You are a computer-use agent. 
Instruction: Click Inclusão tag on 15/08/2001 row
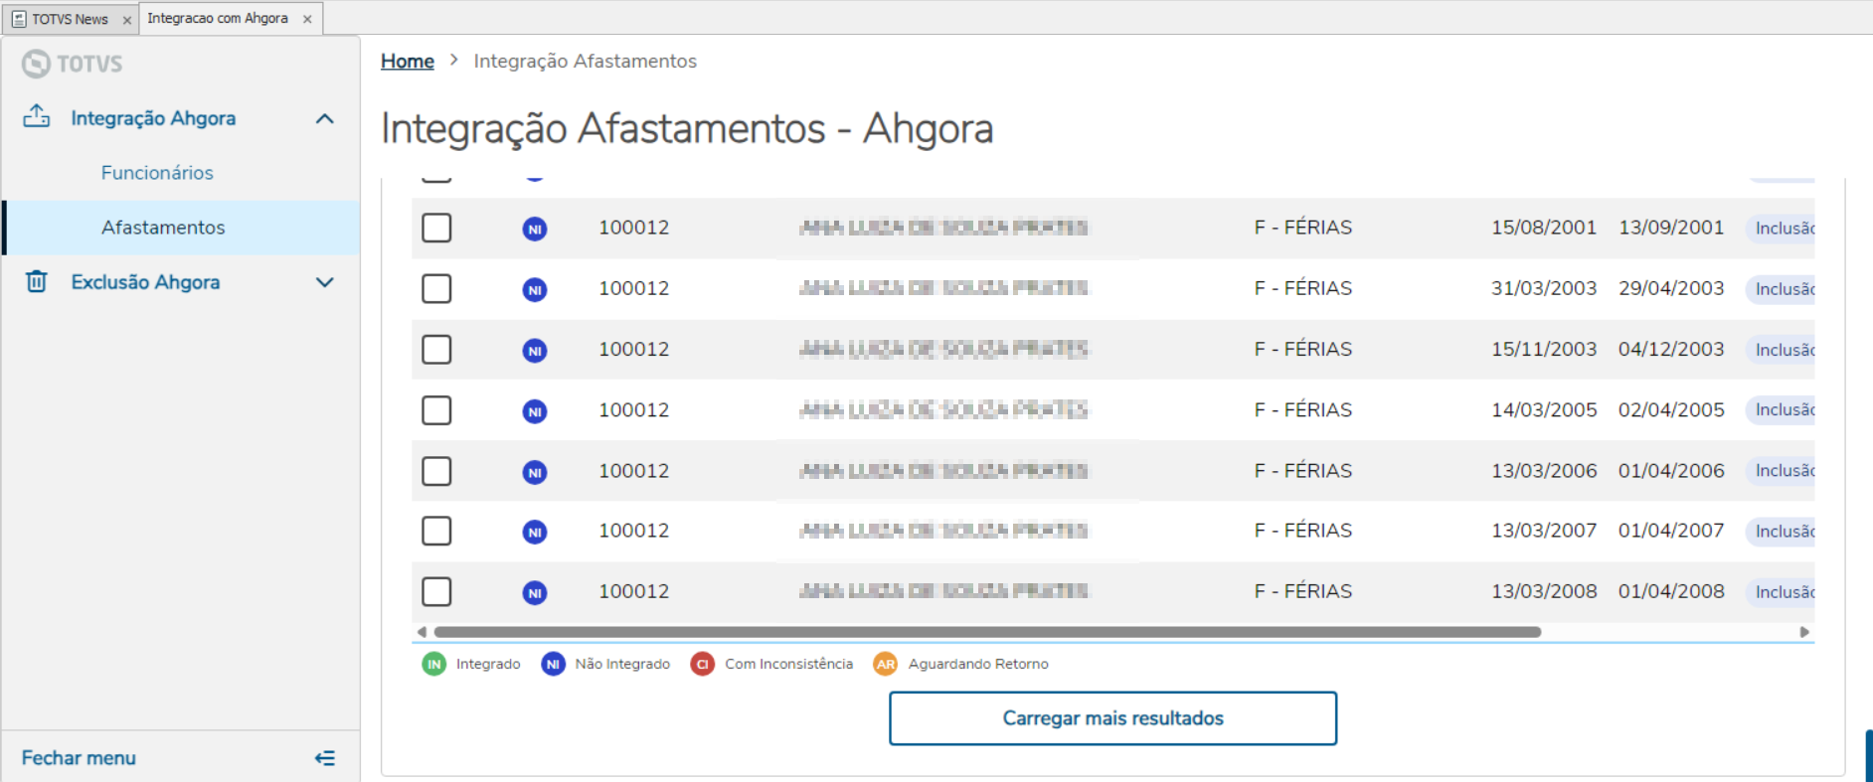tap(1781, 229)
